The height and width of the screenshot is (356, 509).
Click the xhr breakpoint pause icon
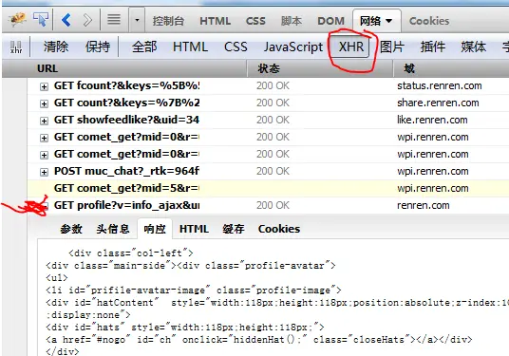pos(16,47)
